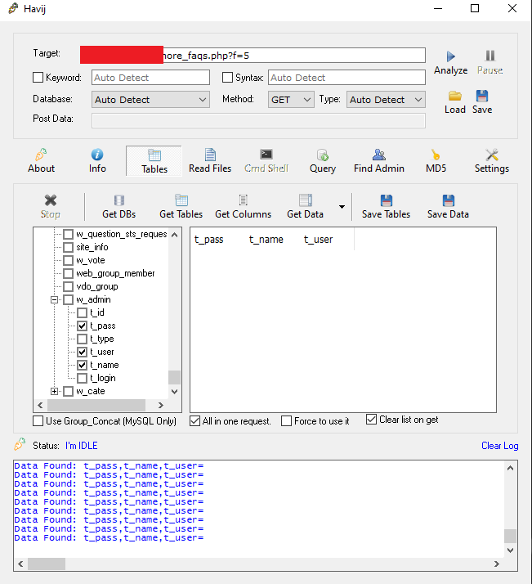Toggle Force to use it
The height and width of the screenshot is (584, 532).
[287, 421]
